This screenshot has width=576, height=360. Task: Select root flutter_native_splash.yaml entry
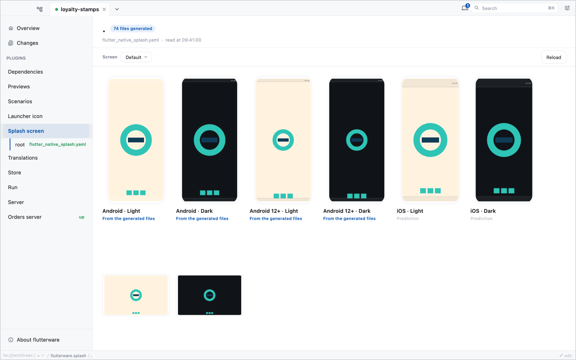tap(51, 145)
